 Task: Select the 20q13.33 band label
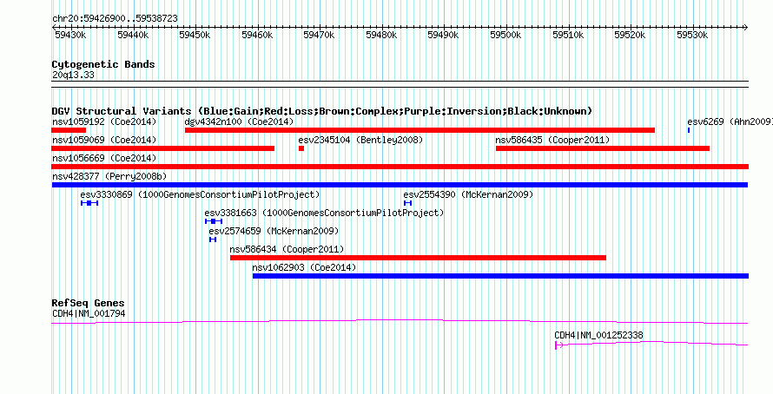coord(73,76)
